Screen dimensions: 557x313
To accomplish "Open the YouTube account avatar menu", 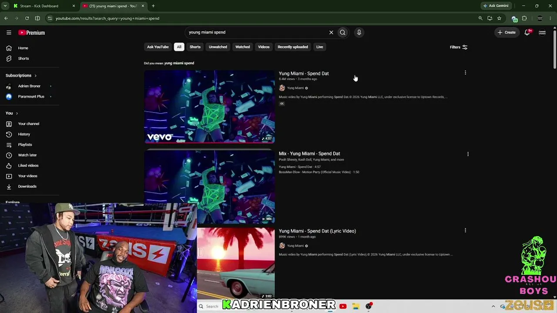I will 542,32.
